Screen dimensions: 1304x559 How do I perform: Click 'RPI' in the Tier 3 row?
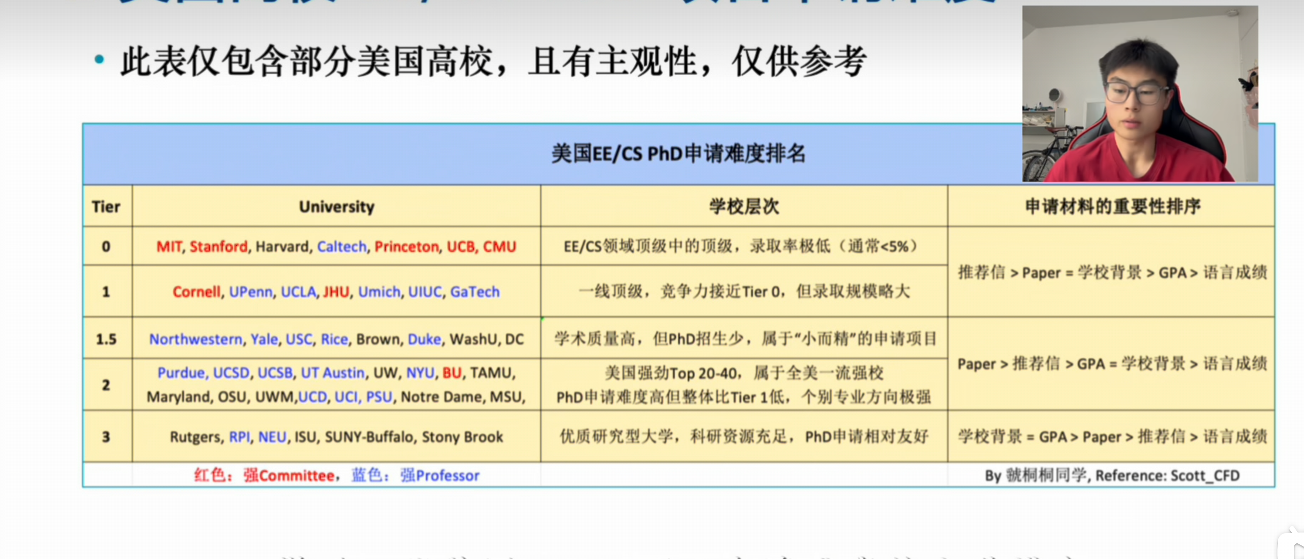click(240, 437)
